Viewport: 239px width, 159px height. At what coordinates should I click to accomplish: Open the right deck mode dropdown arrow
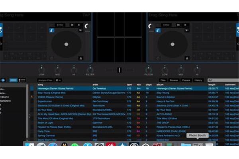click(187, 31)
